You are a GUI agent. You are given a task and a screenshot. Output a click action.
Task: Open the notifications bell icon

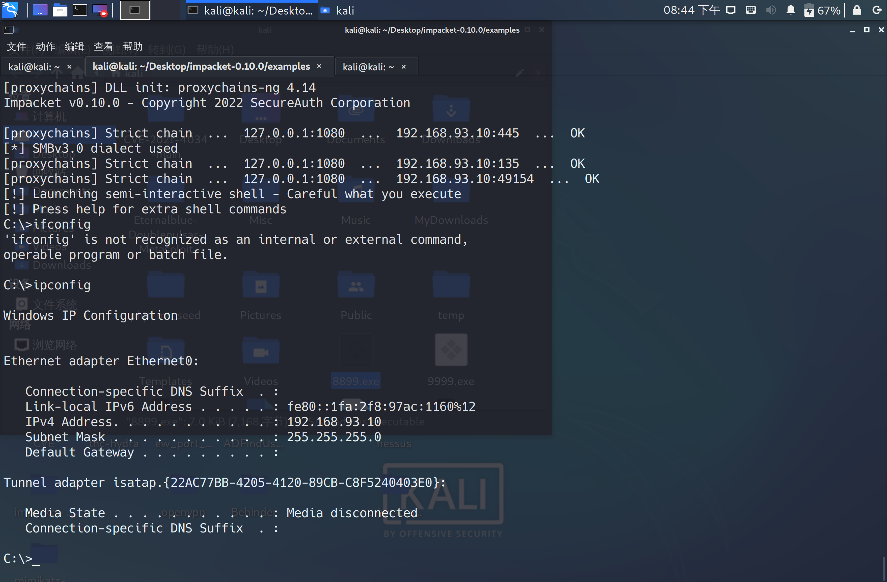pyautogui.click(x=791, y=10)
